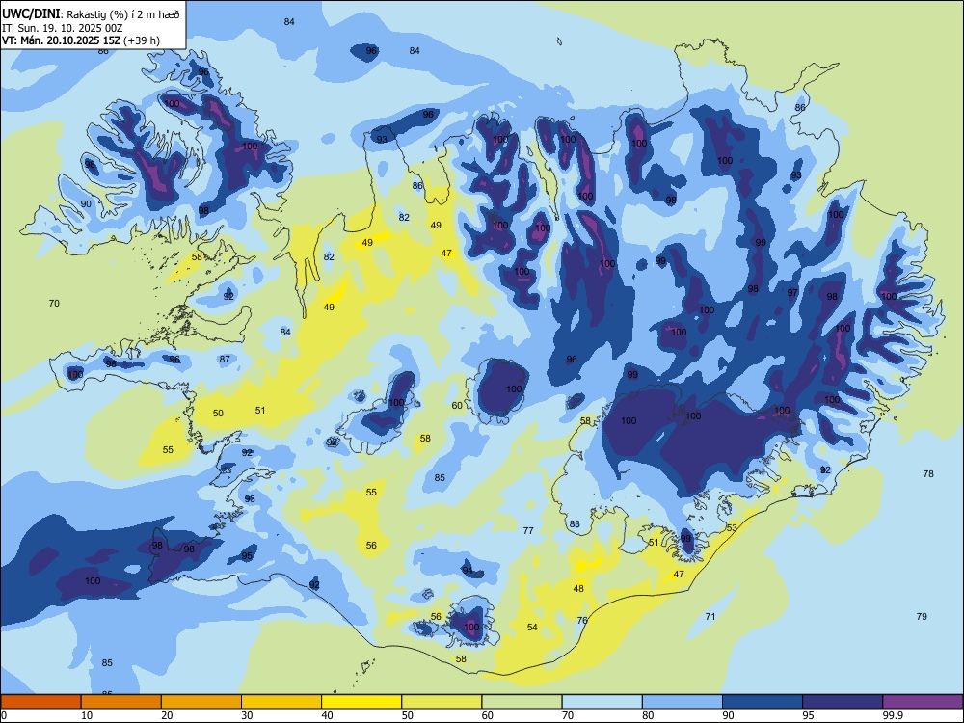
Task: Click the pale yellow 50–60 legend swatch
Action: (x=442, y=702)
